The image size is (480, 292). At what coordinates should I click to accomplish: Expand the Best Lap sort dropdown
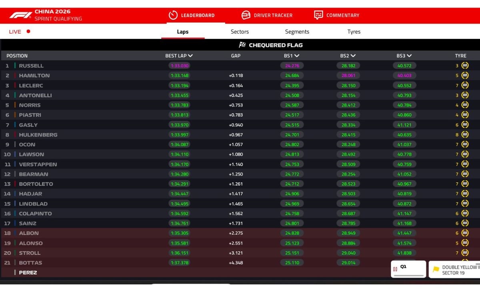point(190,56)
